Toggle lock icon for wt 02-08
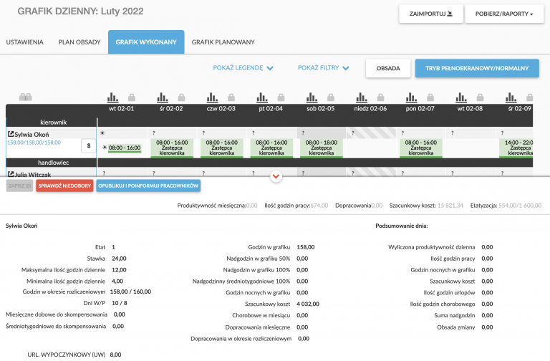Image resolution: width=550 pixels, height=361 pixels. [x=481, y=97]
